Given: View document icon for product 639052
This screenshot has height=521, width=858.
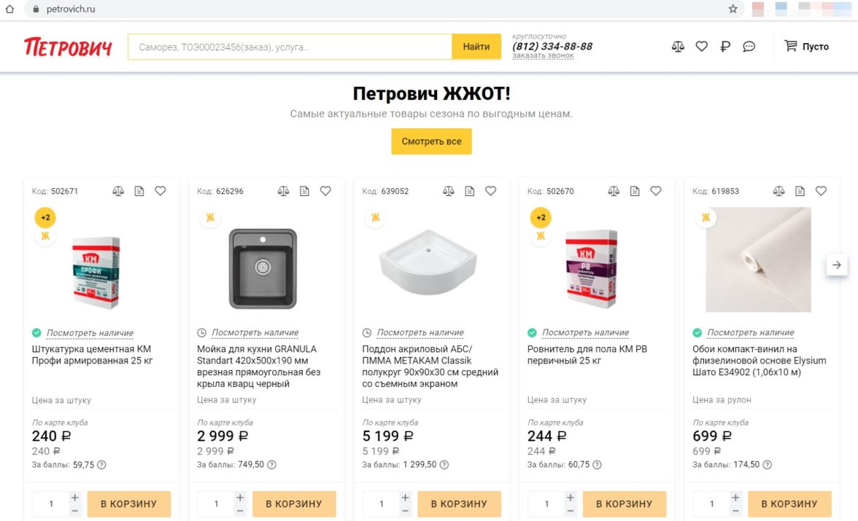Looking at the screenshot, I should [x=470, y=191].
